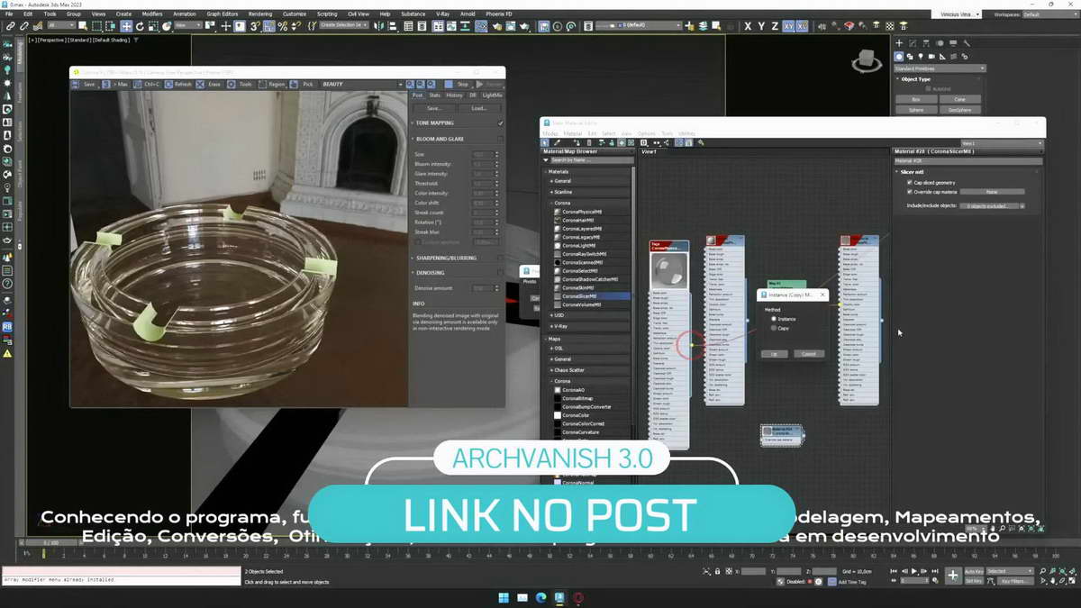The width and height of the screenshot is (1081, 608).
Task: Restrict to XY plane button
Action: (x=789, y=26)
